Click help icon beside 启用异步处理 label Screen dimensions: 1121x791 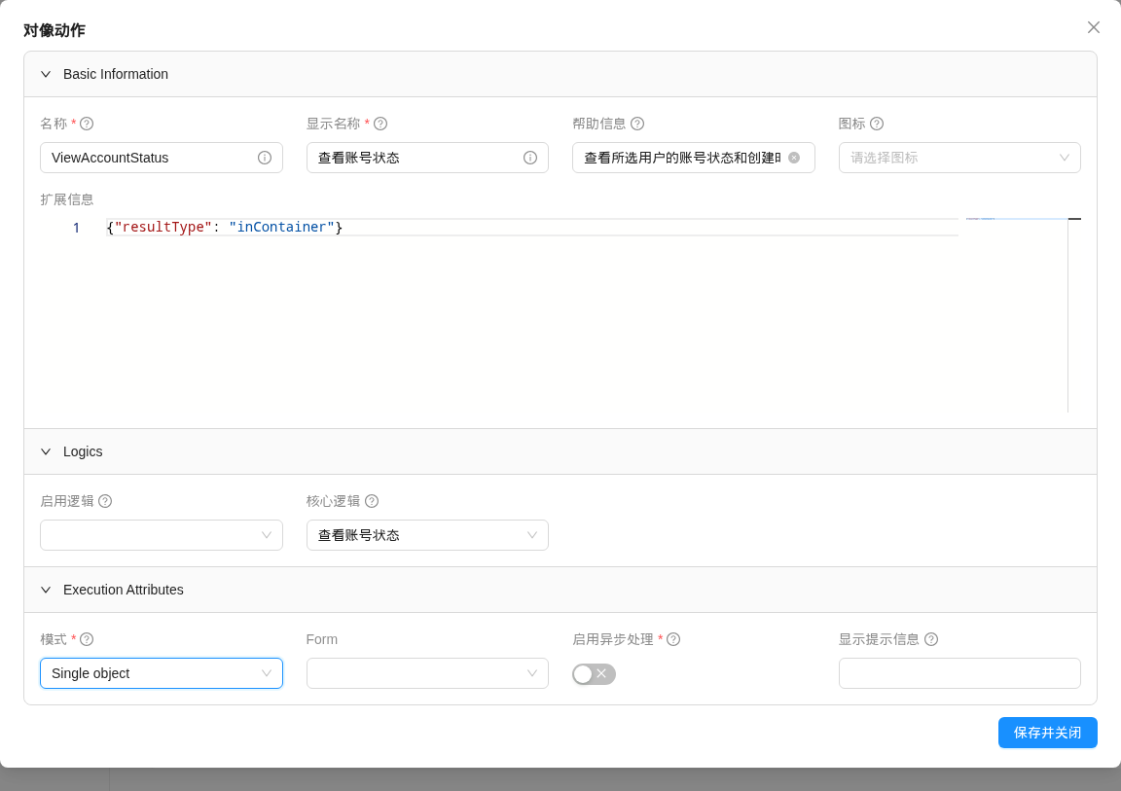[672, 639]
